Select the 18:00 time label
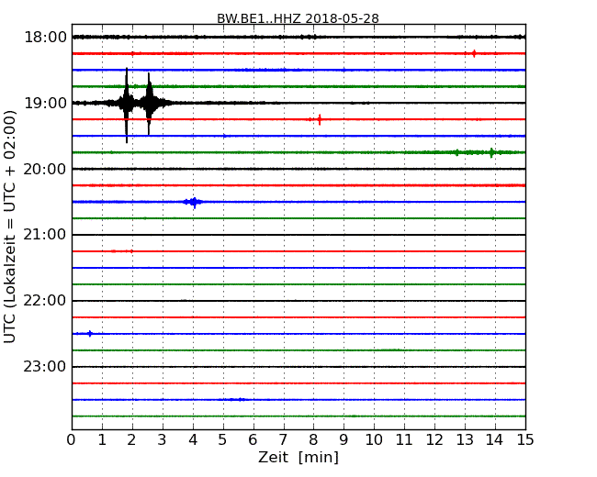 (x=45, y=38)
